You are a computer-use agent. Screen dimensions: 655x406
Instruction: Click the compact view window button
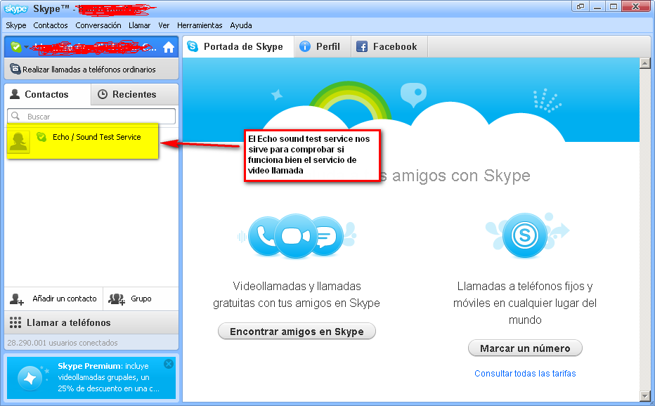point(581,7)
